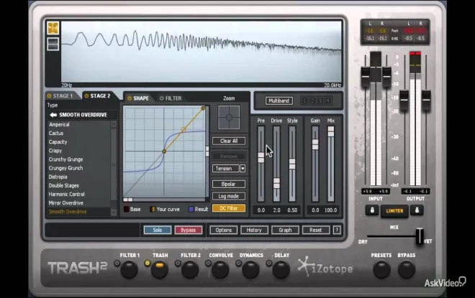Click Clear All button
The width and height of the screenshot is (475, 298).
pos(229,141)
